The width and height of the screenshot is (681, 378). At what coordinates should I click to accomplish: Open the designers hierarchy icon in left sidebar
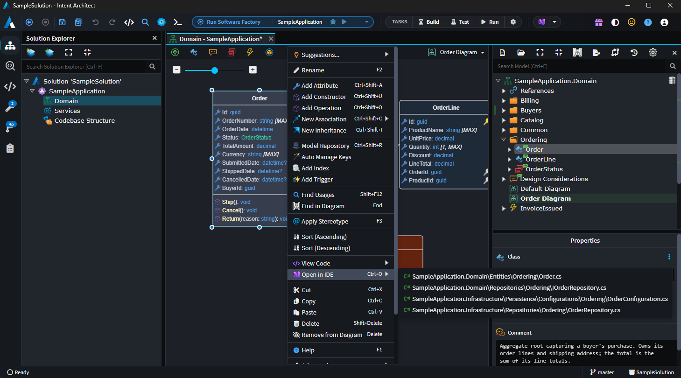click(x=10, y=46)
